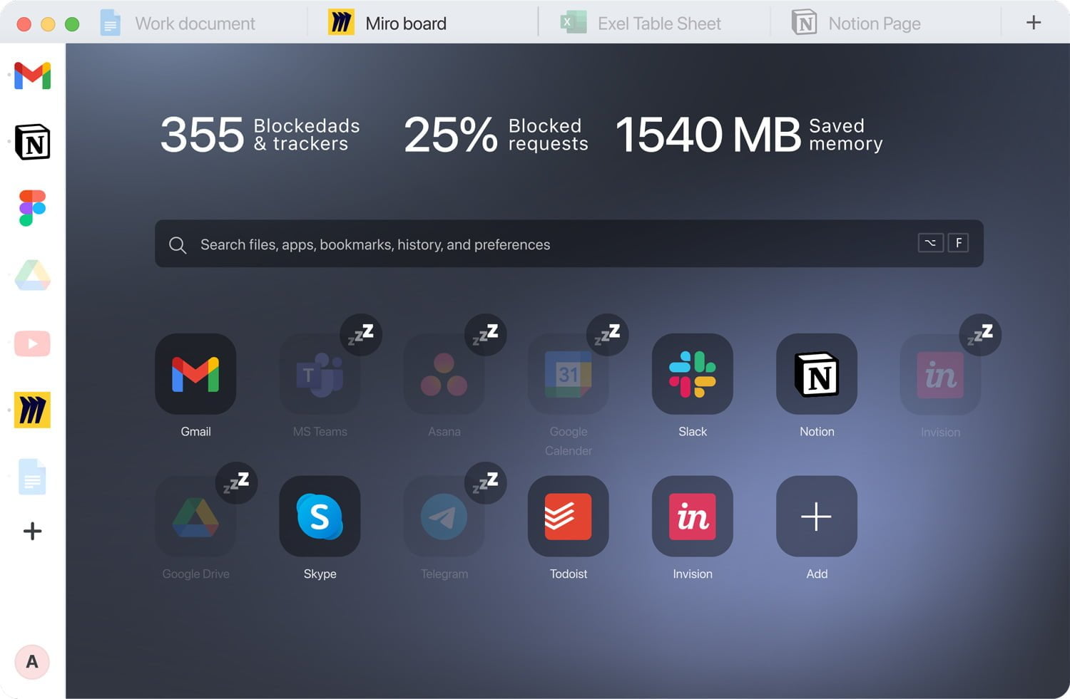Open the Notion app tile in grid
Image resolution: width=1070 pixels, height=699 pixels.
click(816, 374)
